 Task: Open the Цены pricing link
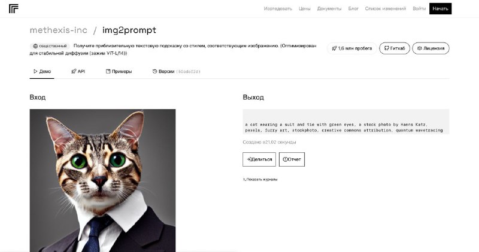[x=305, y=8]
